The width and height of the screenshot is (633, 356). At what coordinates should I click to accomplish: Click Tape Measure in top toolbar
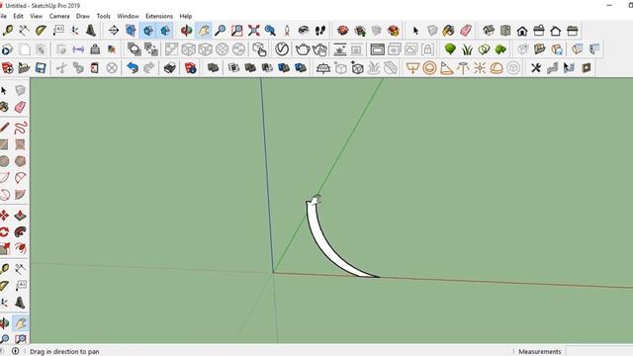coord(8,31)
